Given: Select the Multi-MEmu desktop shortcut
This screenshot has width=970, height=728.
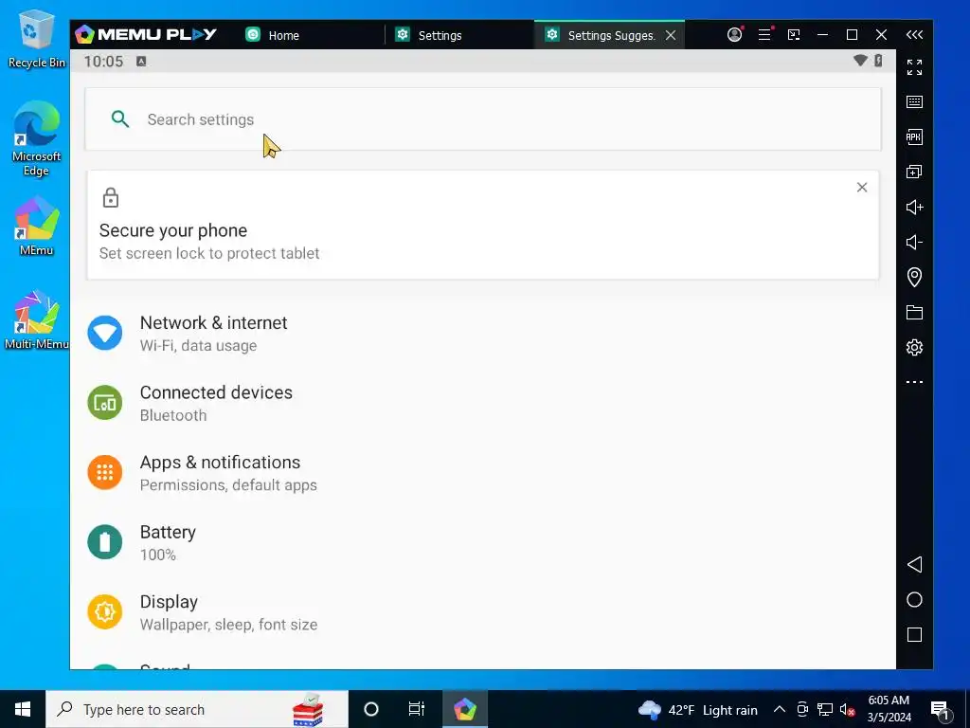Looking at the screenshot, I should pos(36,320).
